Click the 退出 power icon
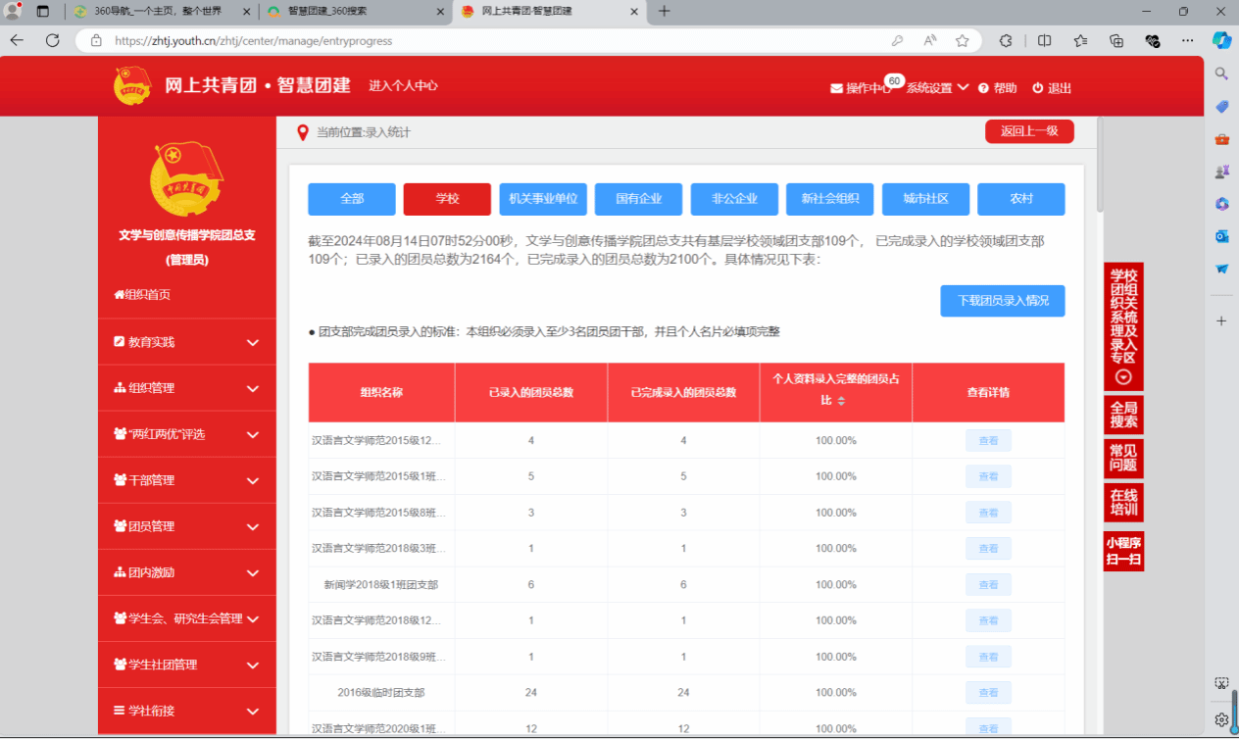The image size is (1239, 739). (x=1038, y=88)
